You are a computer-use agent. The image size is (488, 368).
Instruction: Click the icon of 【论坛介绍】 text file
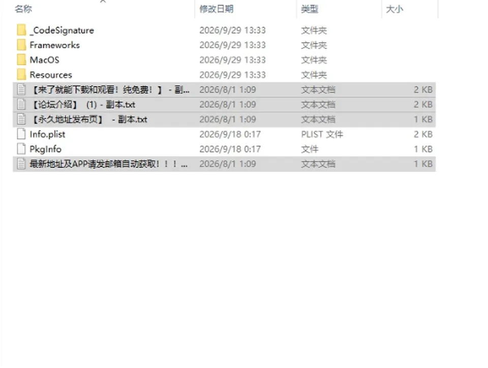click(21, 104)
